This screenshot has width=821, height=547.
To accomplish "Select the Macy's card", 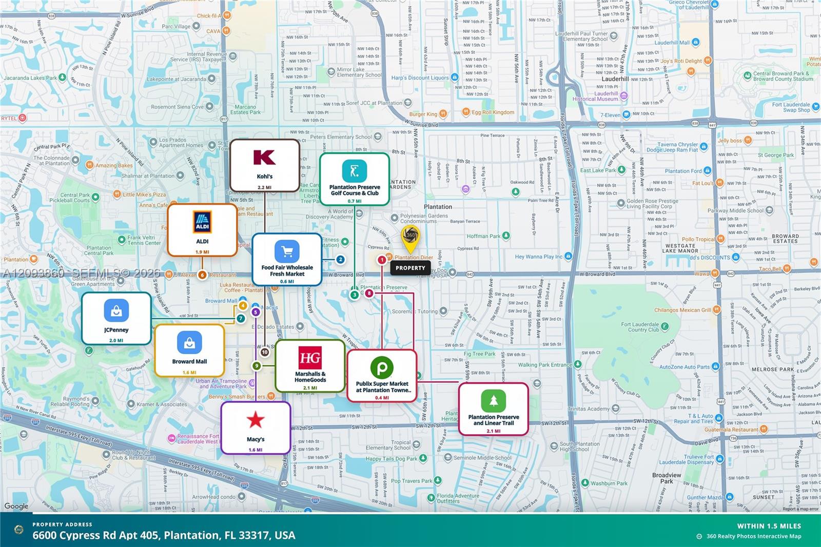I will click(256, 428).
